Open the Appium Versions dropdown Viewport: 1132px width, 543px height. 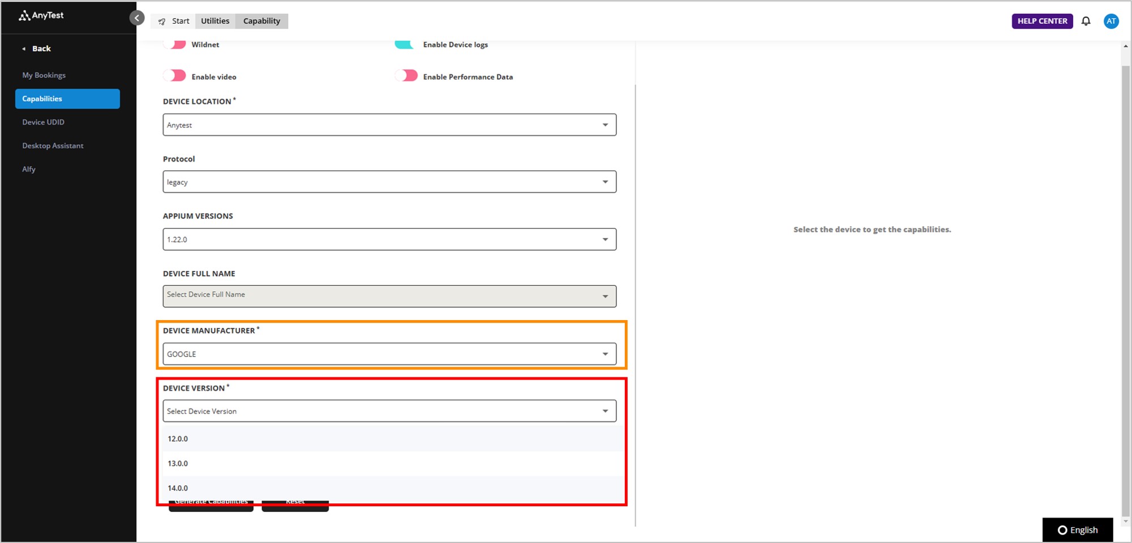click(389, 239)
